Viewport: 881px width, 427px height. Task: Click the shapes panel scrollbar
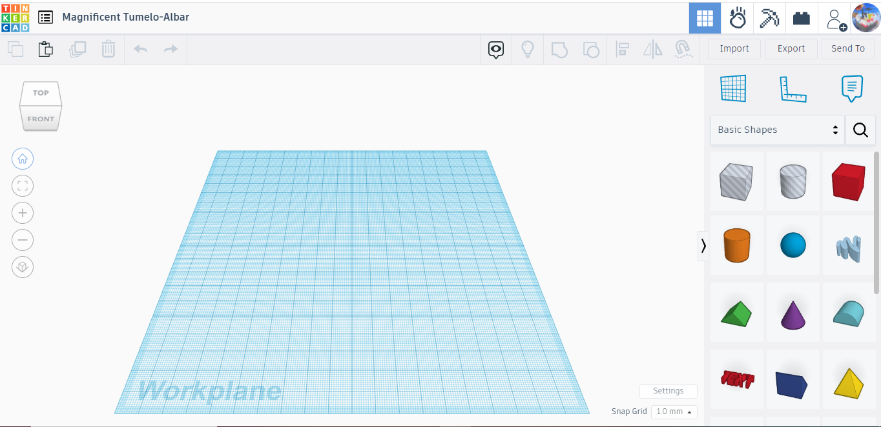coord(876,221)
